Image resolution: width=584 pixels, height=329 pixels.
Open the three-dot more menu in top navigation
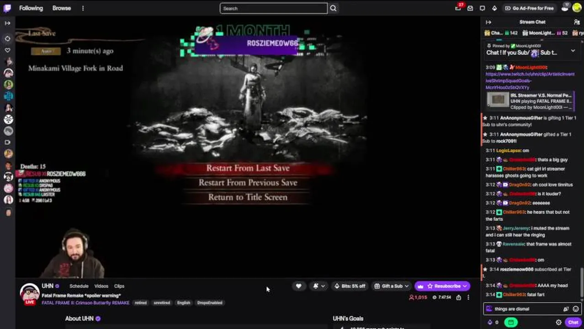[x=83, y=8]
